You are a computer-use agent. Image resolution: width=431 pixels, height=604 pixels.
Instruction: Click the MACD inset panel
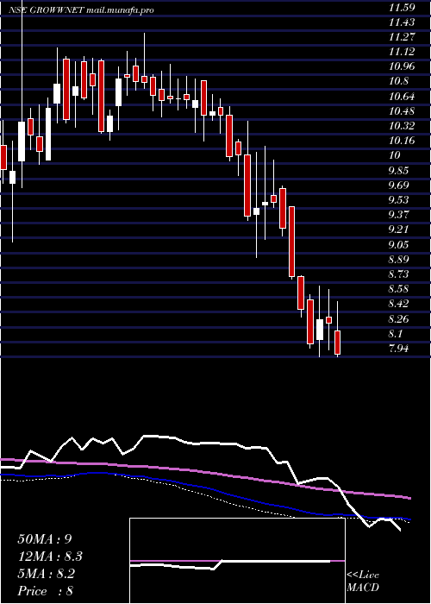click(237, 561)
